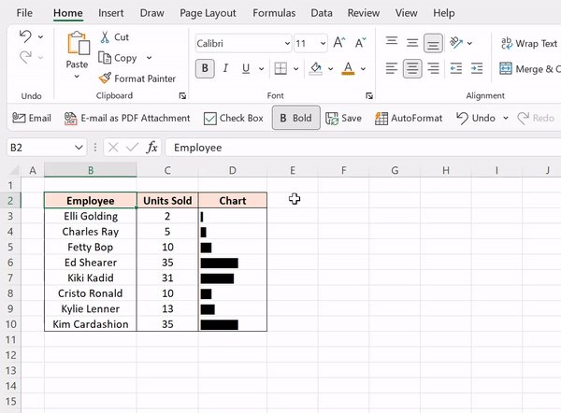Toggle the Center horizontal alignment button
The width and height of the screenshot is (561, 413).
coord(412,68)
